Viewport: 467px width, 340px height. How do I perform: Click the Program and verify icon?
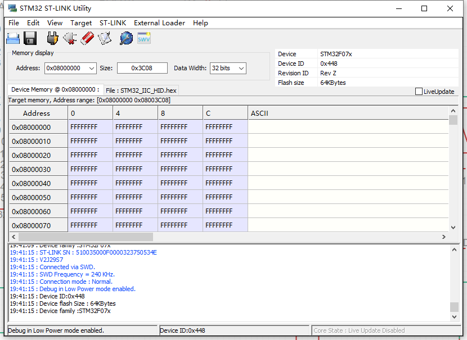click(105, 38)
